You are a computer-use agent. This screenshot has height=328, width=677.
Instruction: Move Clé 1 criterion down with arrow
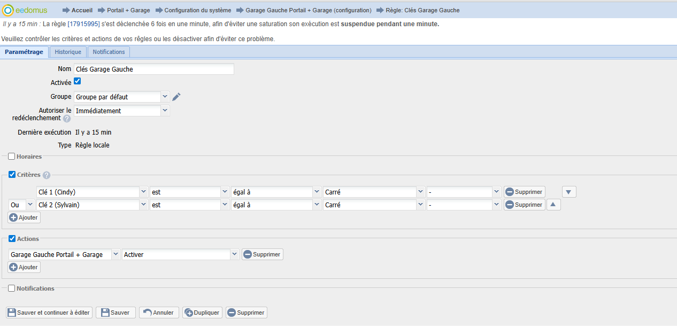click(569, 192)
